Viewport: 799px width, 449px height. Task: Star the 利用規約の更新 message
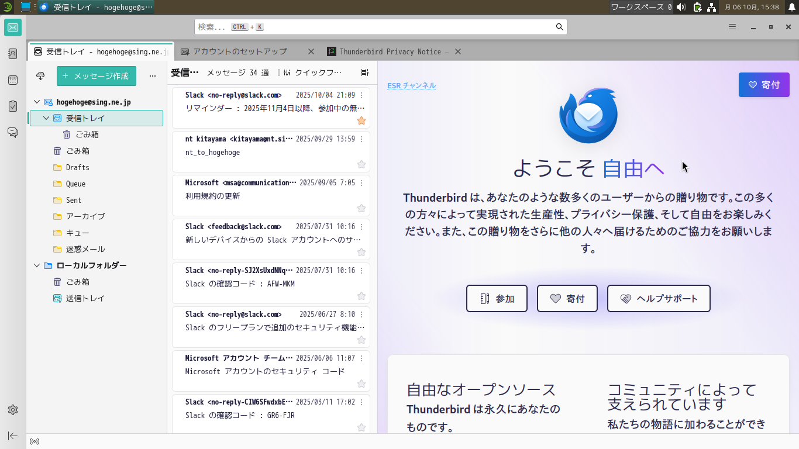[x=361, y=208]
